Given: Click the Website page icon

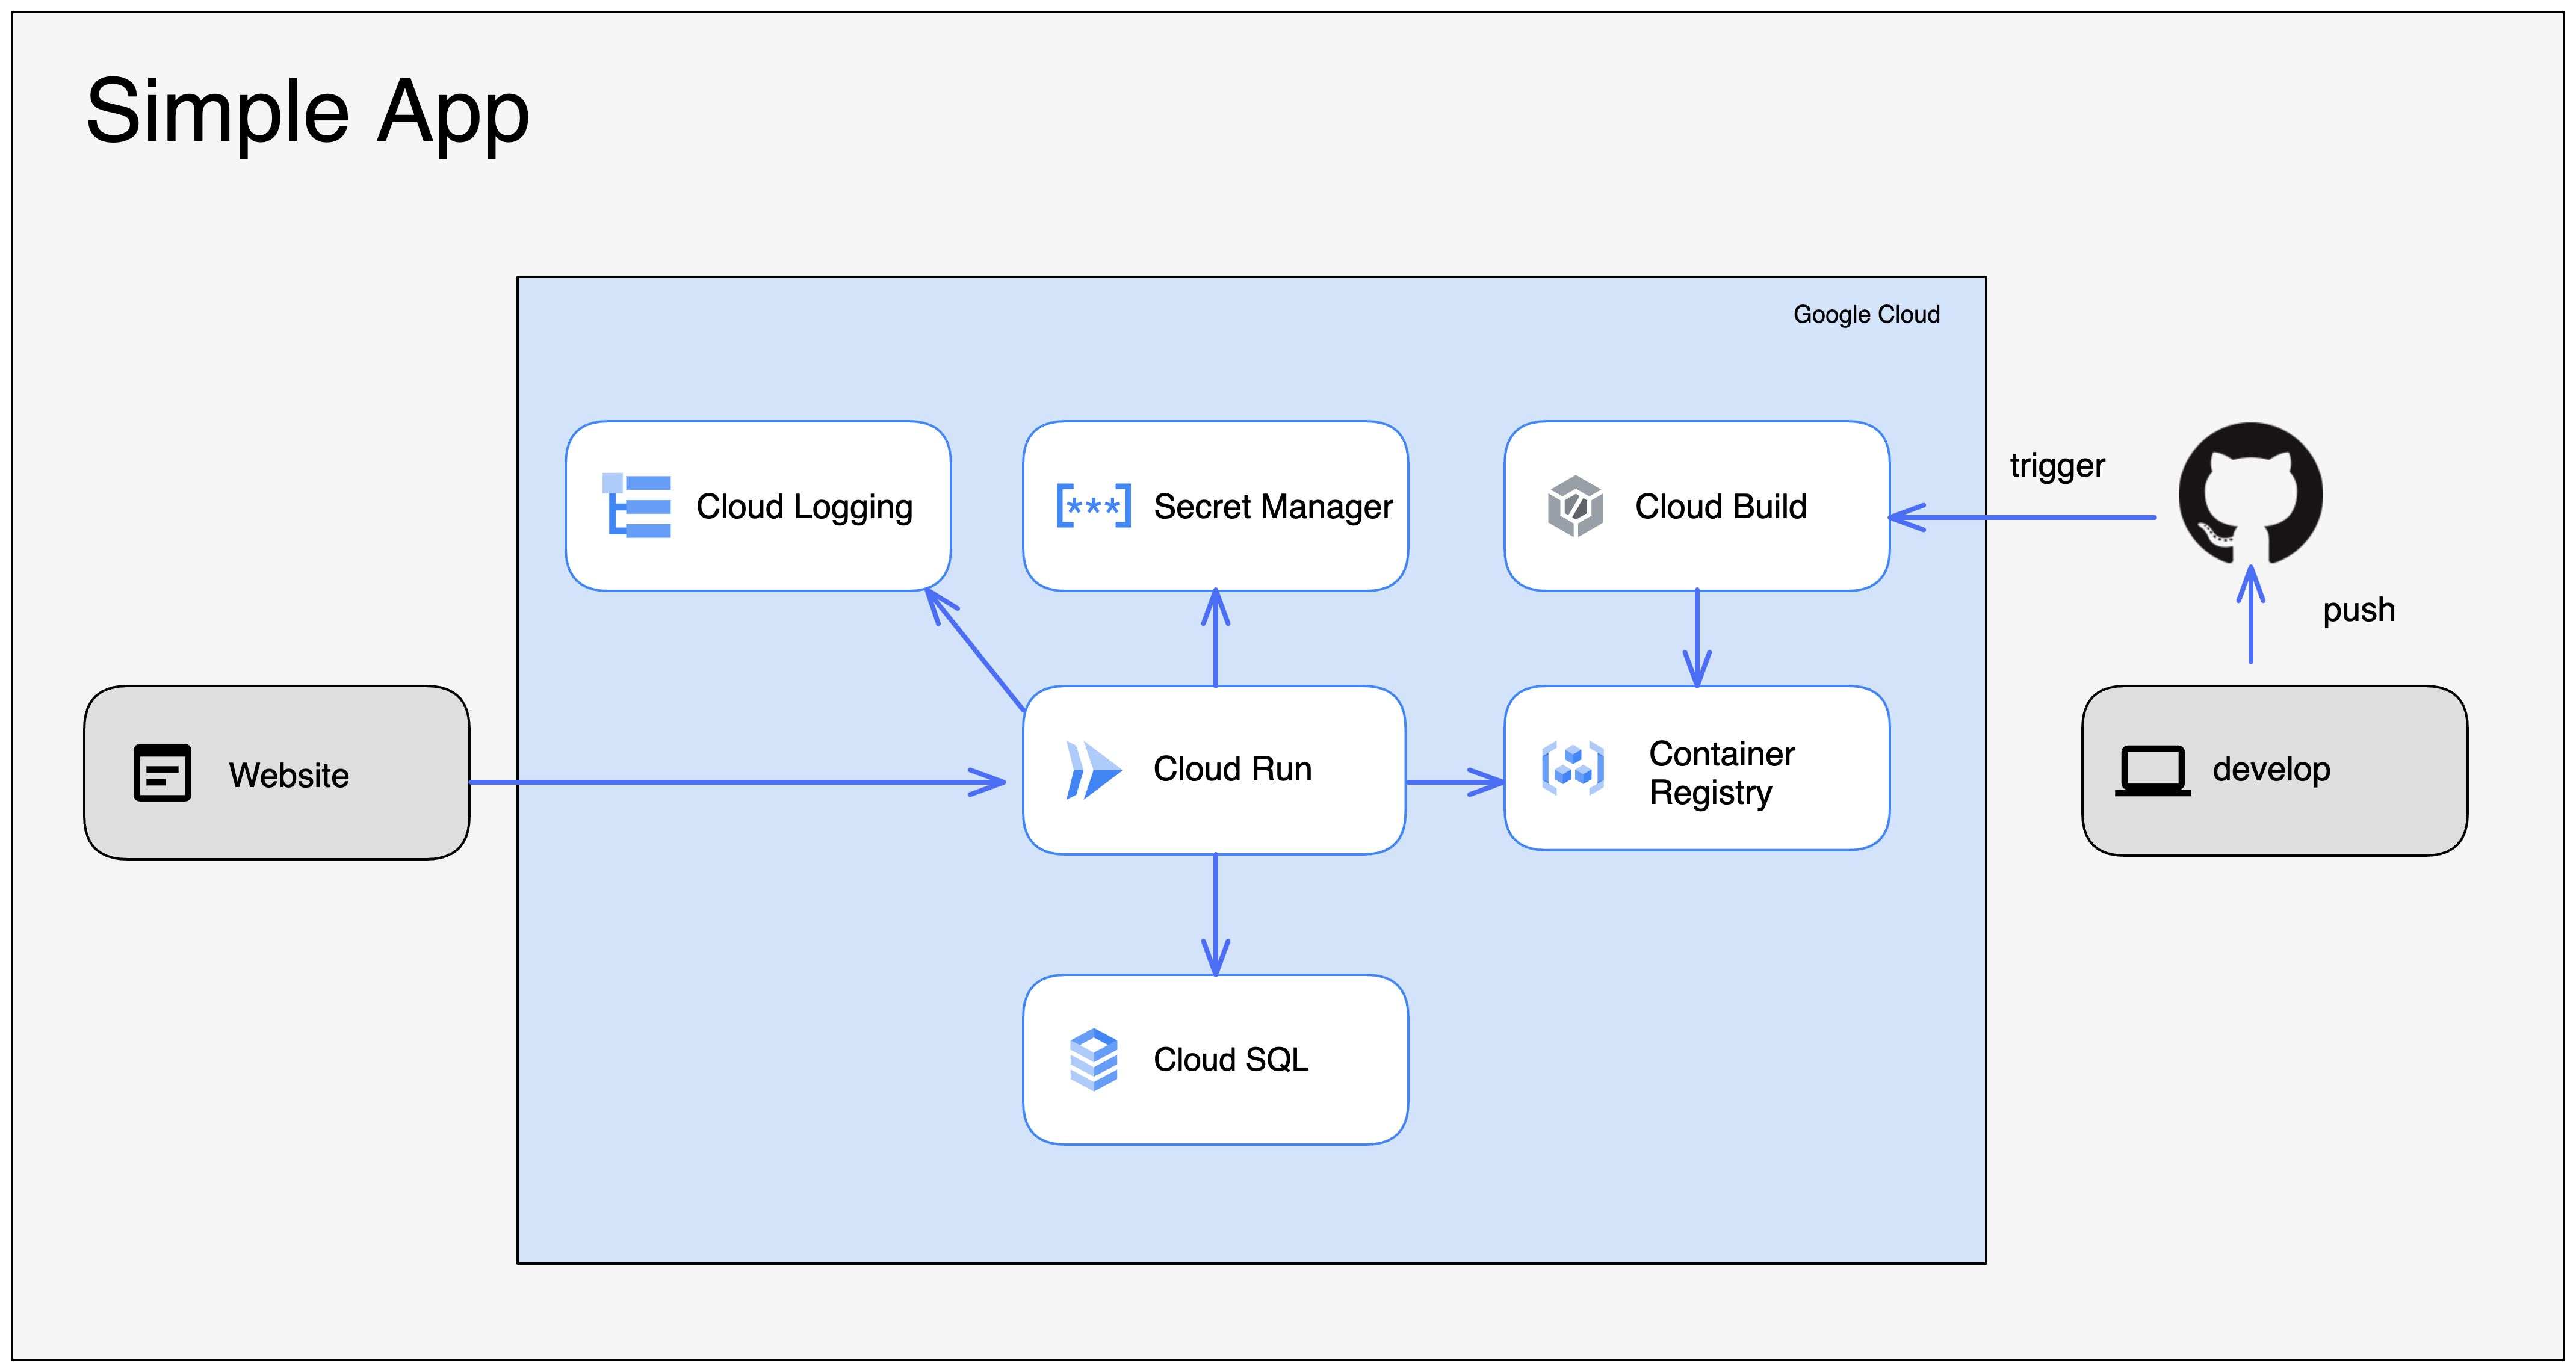Looking at the screenshot, I should click(x=162, y=773).
